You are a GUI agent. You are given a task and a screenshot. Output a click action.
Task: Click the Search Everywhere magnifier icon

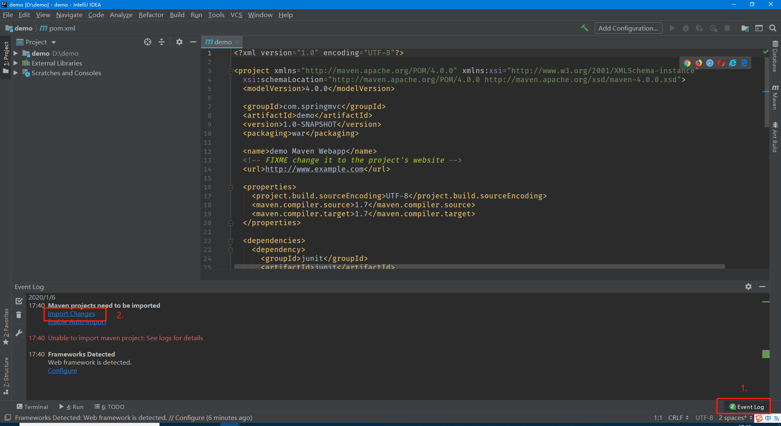point(772,28)
